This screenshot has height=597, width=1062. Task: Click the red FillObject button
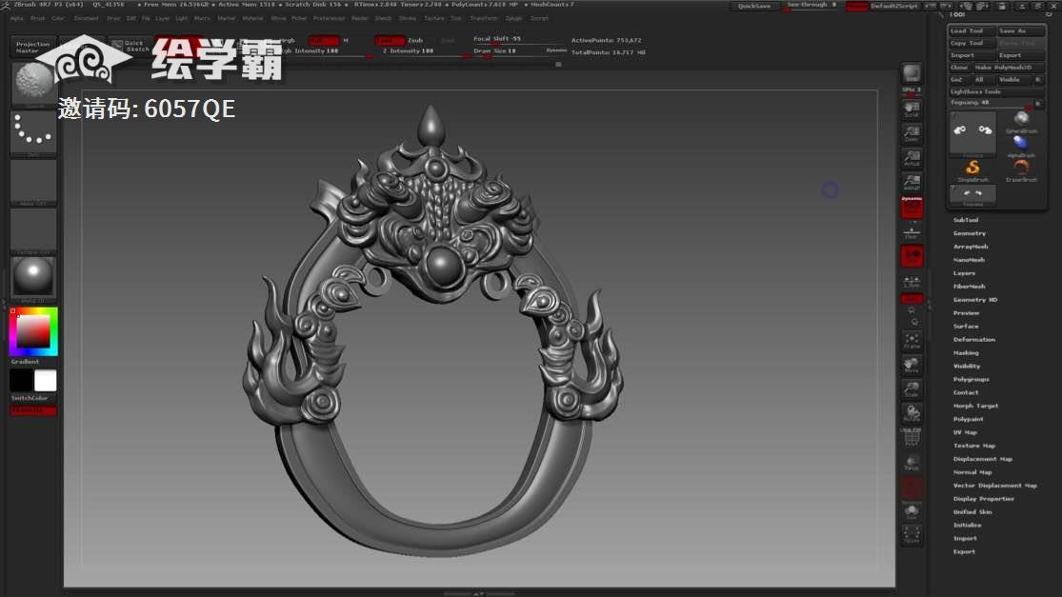(33, 410)
